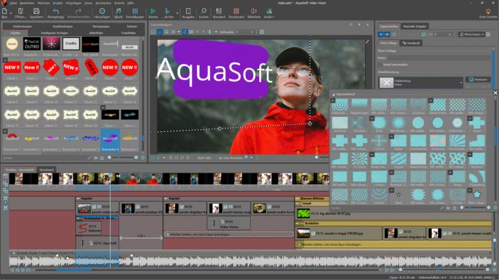Collapse the first Kapitel track in timeline
499x280 pixels.
pyautogui.click(x=78, y=199)
